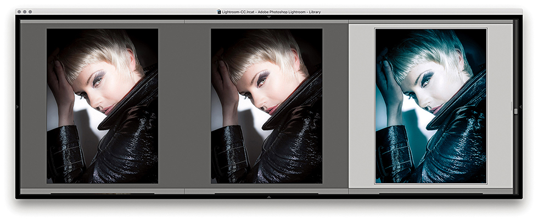
Task: Select the first portrait thumbnail on the left
Action: point(102,106)
